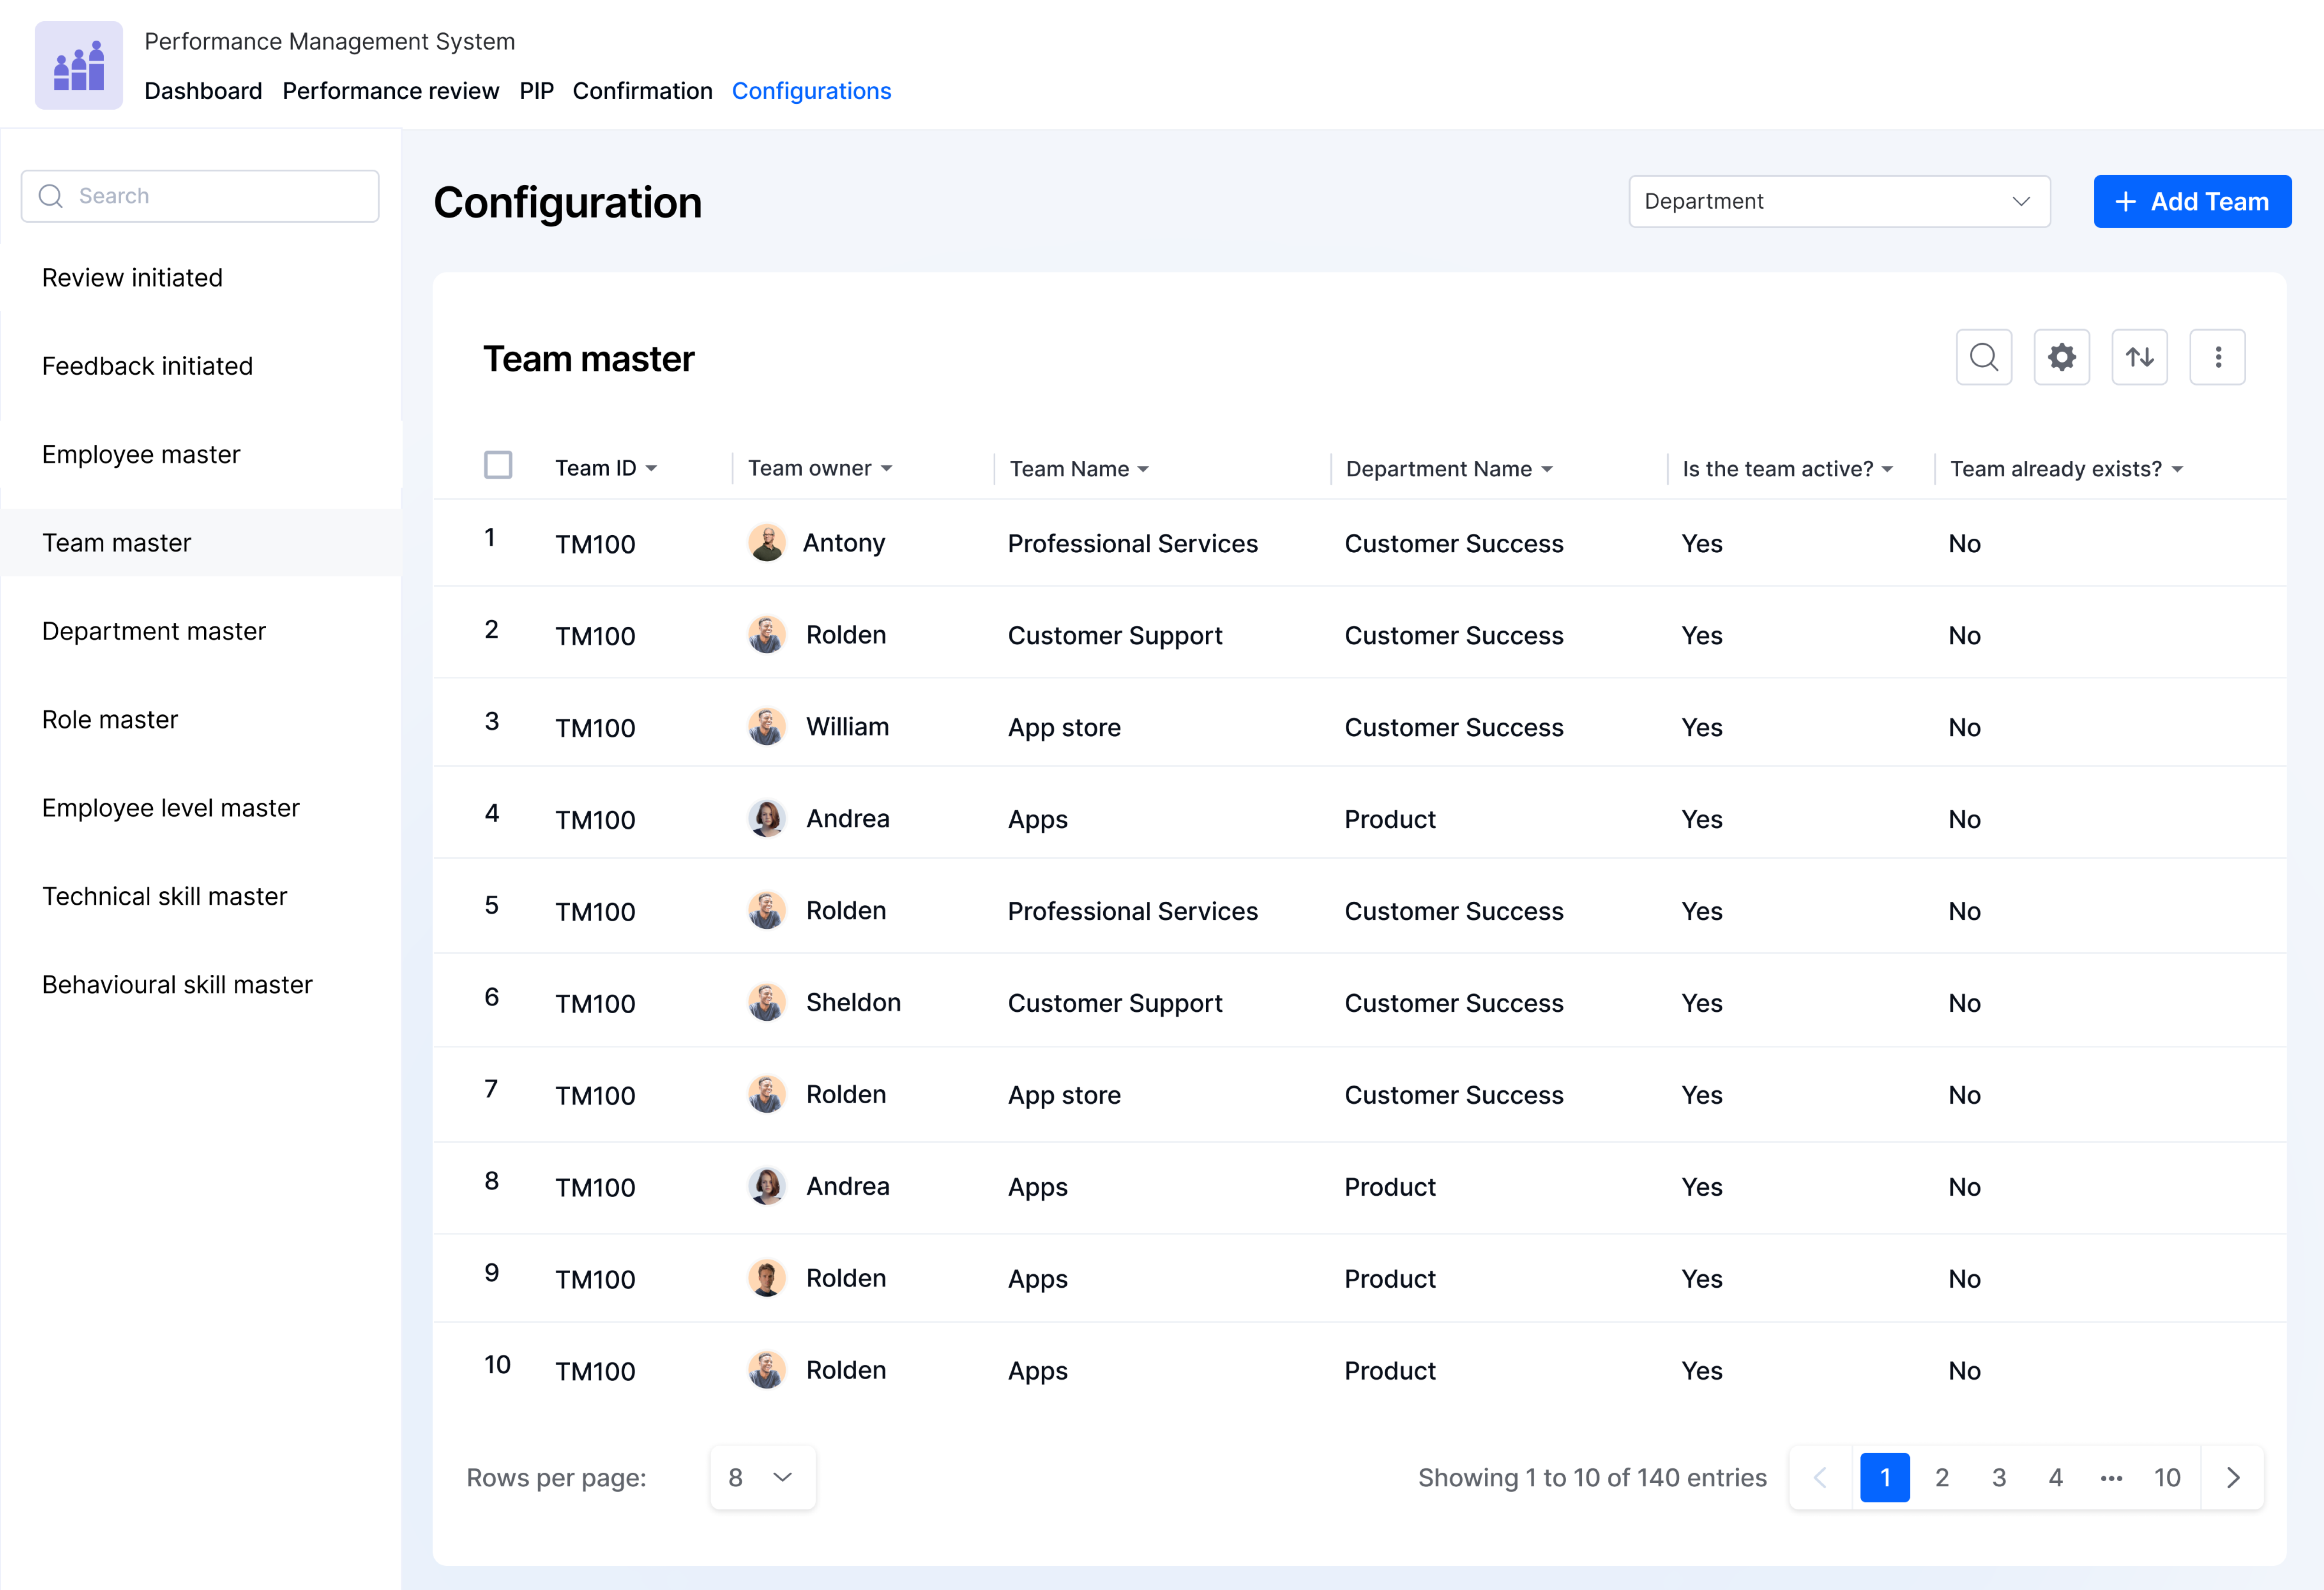The image size is (2324, 1590).
Task: Toggle the select-all checkbox in table header
Action: point(498,466)
